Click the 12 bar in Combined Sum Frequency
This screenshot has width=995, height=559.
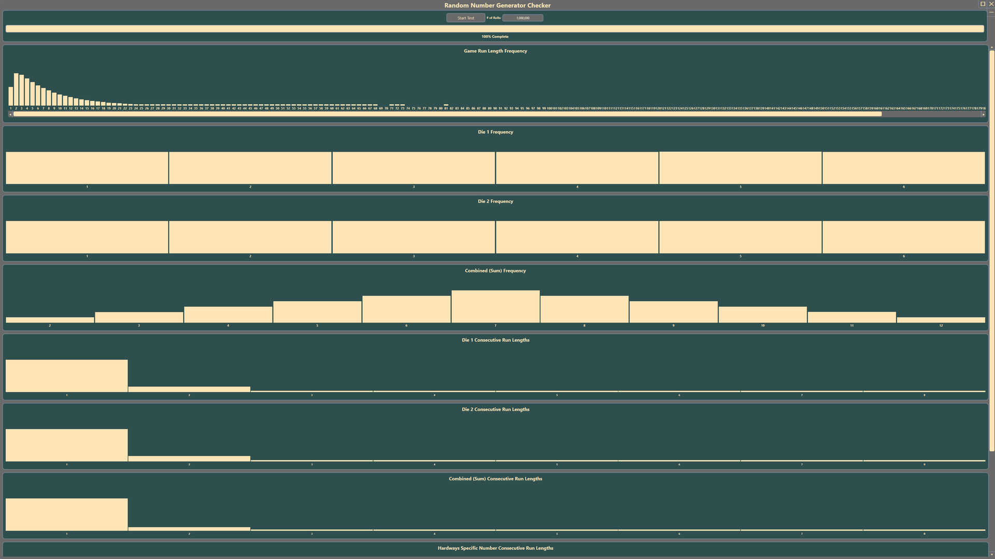pyautogui.click(x=941, y=320)
